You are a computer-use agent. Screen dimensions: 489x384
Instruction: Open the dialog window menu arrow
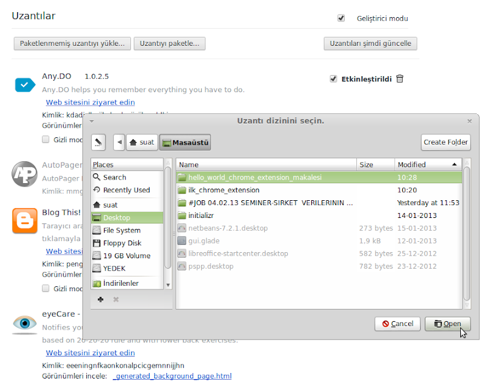pos(92,121)
